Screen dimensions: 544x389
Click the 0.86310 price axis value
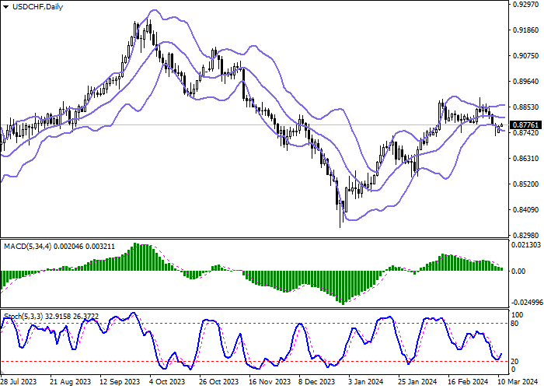coord(525,159)
